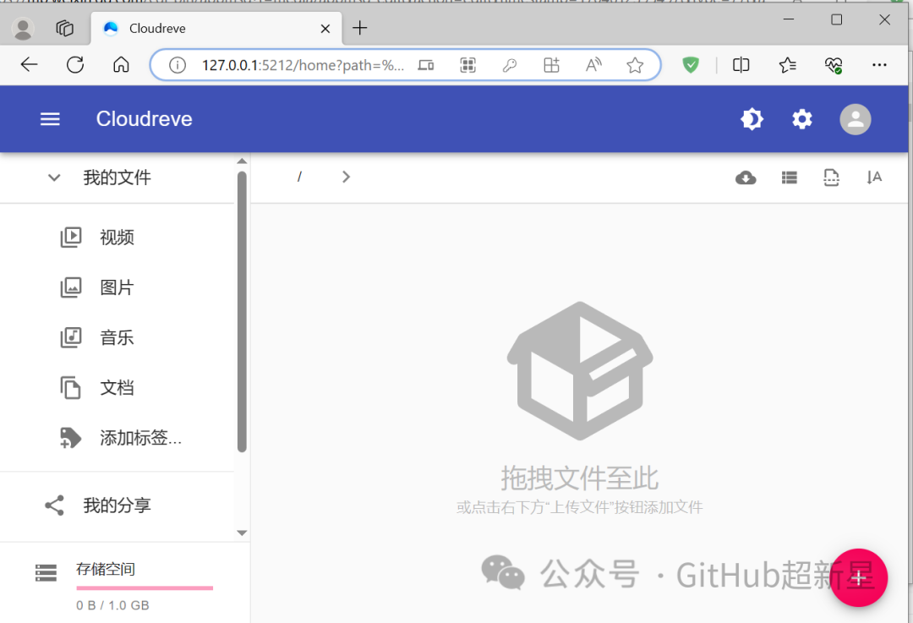Open a new browser tab
The image size is (913, 623).
point(360,28)
